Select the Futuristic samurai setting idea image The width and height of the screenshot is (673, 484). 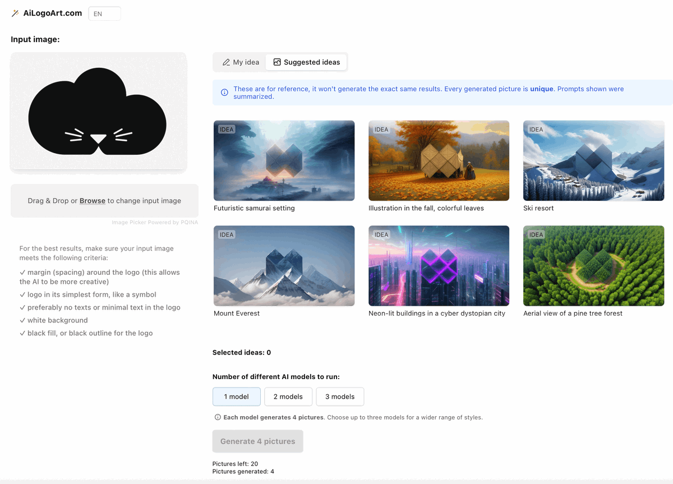pos(284,160)
